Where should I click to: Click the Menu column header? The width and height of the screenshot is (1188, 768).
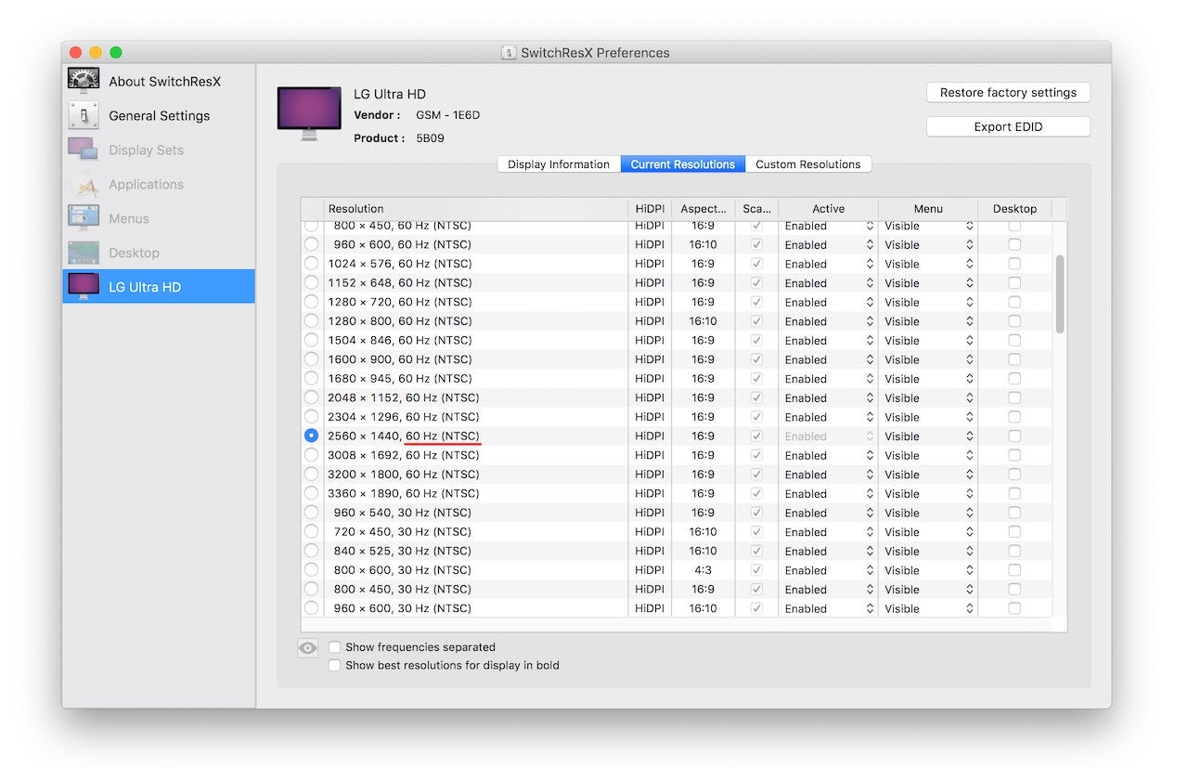[x=928, y=209]
